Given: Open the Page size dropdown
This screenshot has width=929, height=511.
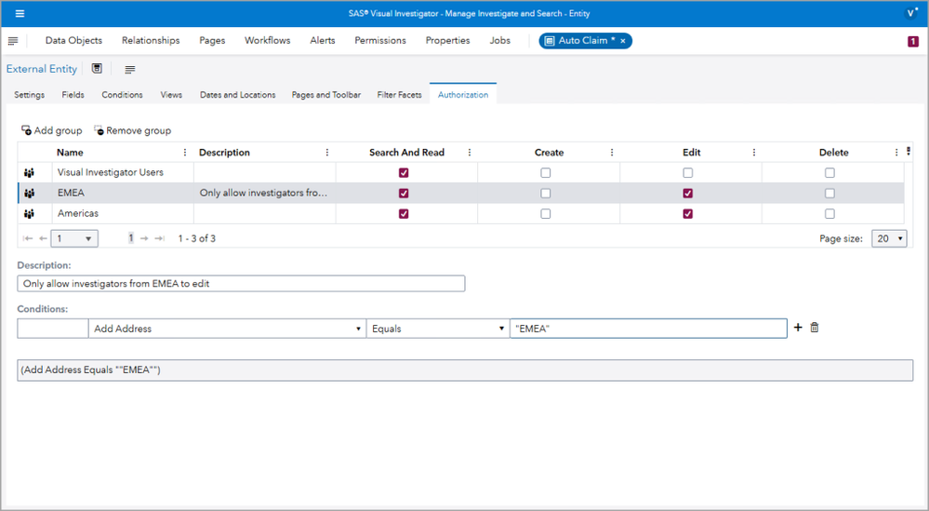Looking at the screenshot, I should [888, 239].
